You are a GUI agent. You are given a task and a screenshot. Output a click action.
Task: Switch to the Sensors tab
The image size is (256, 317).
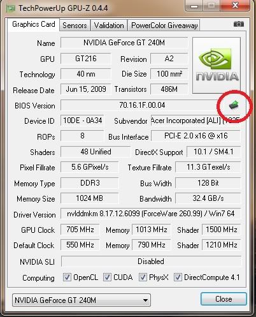pyautogui.click(x=75, y=26)
